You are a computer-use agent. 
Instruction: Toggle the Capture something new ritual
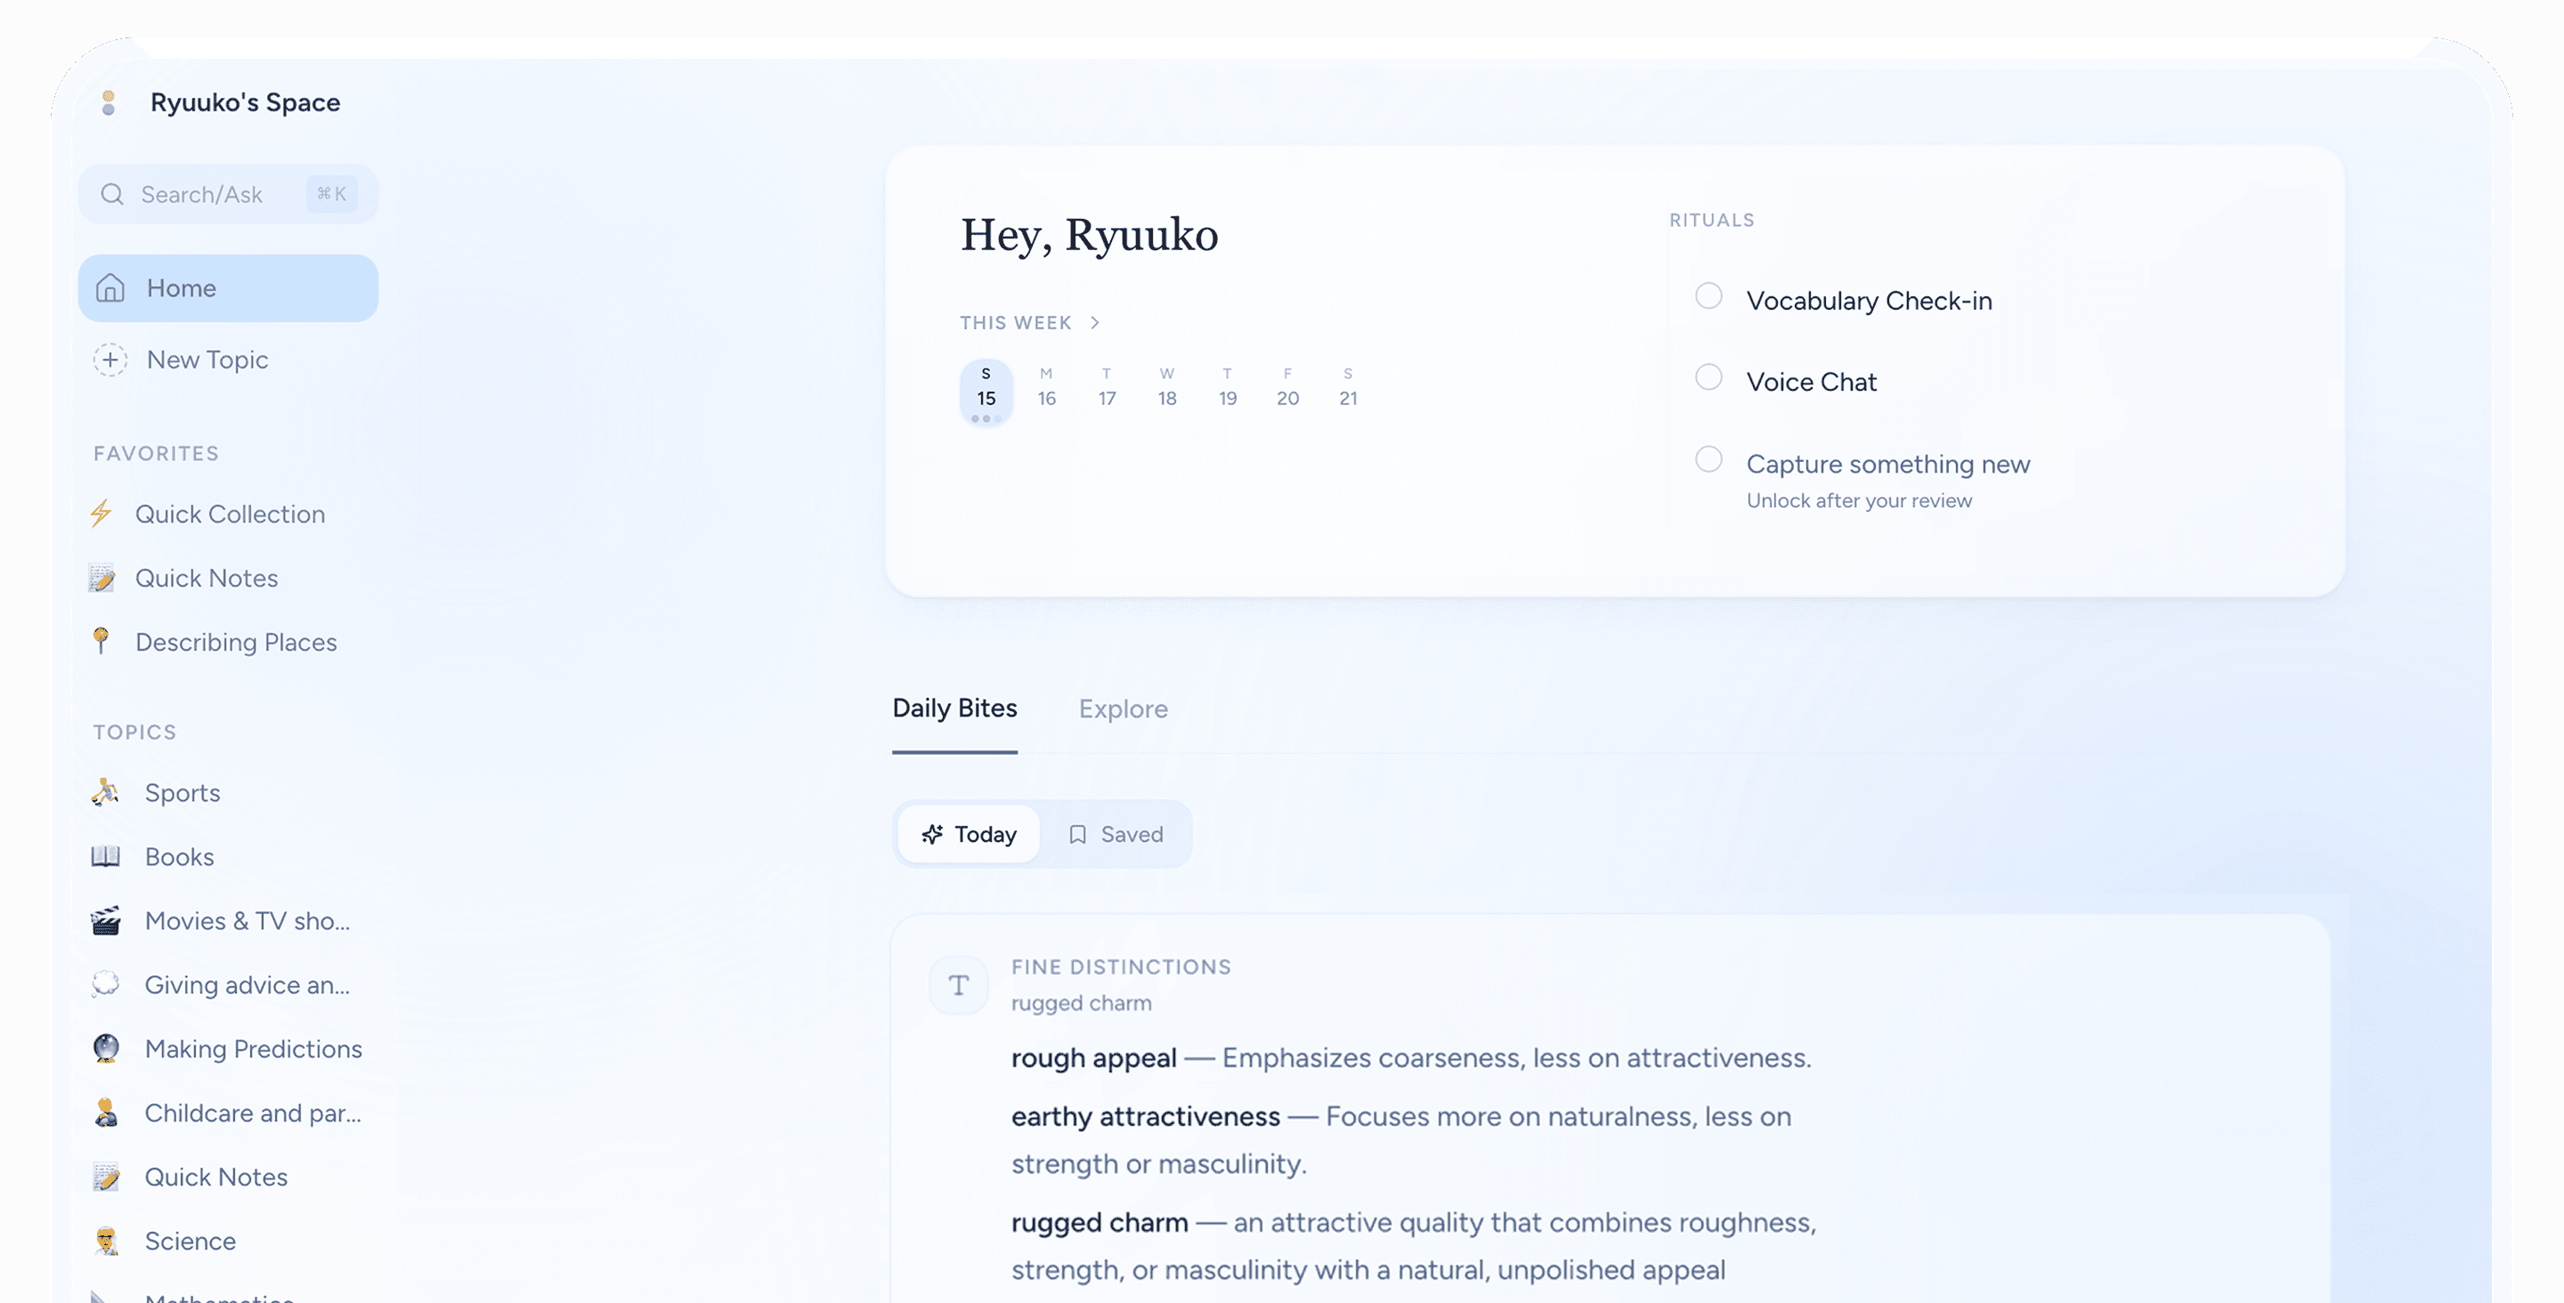click(1708, 459)
